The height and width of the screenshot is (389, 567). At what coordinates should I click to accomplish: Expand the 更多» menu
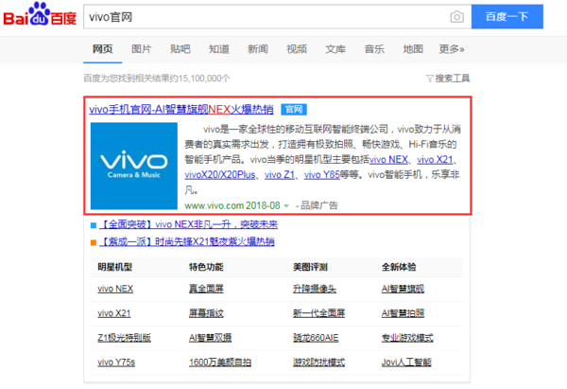click(452, 49)
